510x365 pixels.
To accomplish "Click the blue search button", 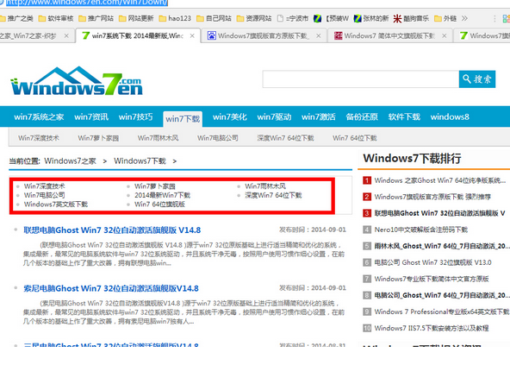I will coord(477,79).
